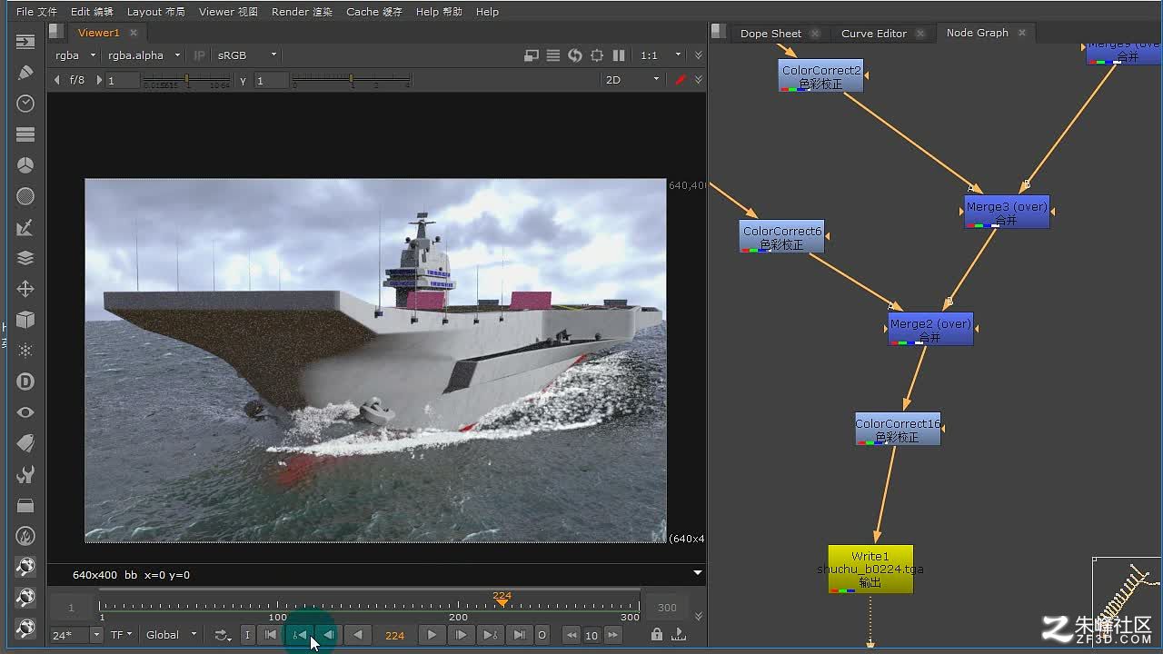Open the sRGB colorspace dropdown
The width and height of the screenshot is (1163, 654).
click(x=246, y=55)
